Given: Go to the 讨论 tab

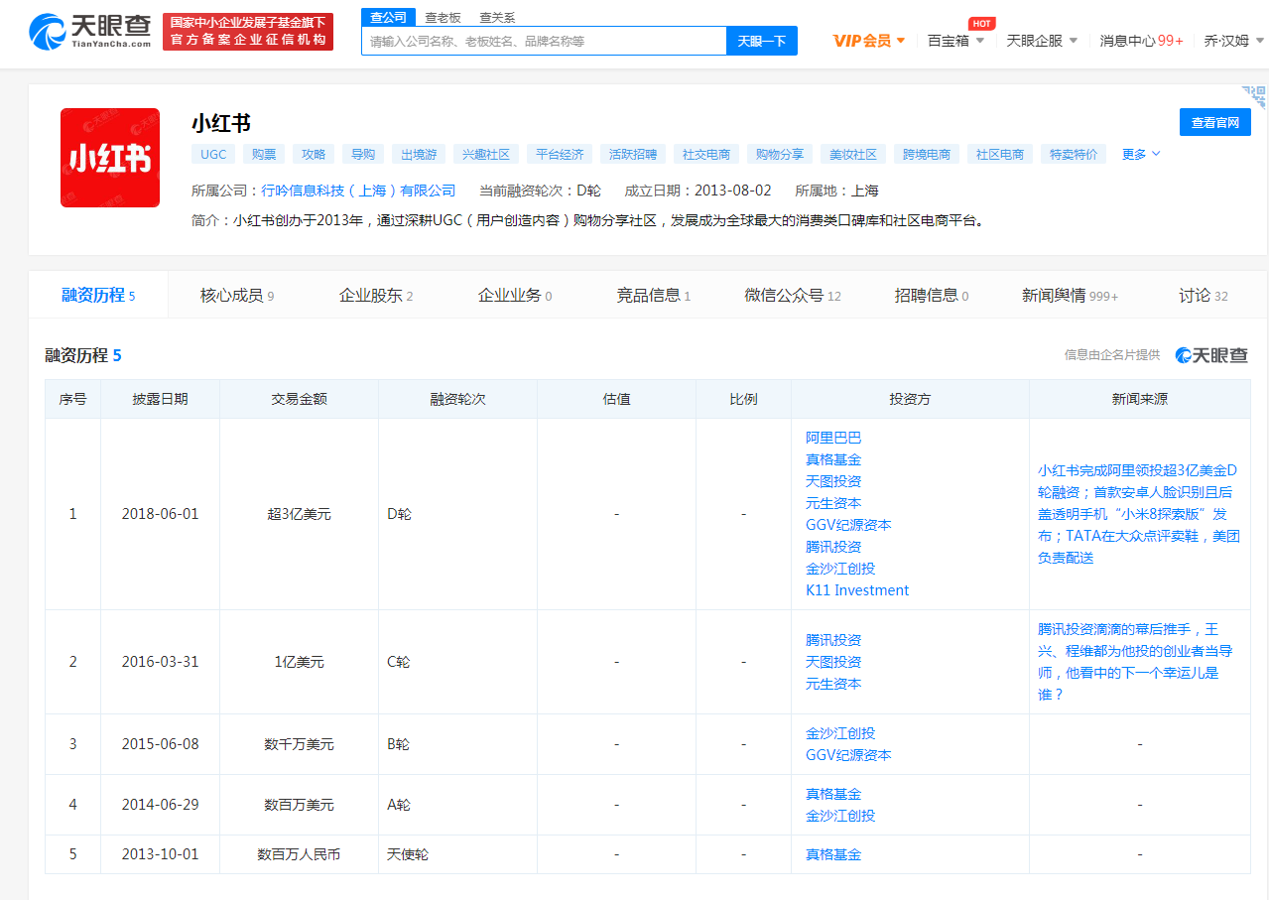Looking at the screenshot, I should point(1204,295).
